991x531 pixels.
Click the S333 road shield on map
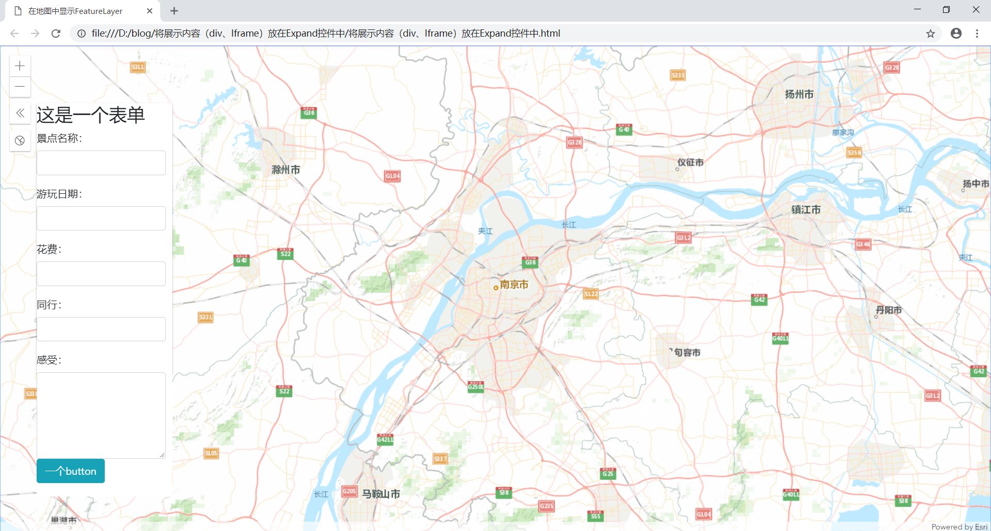pyautogui.click(x=678, y=75)
